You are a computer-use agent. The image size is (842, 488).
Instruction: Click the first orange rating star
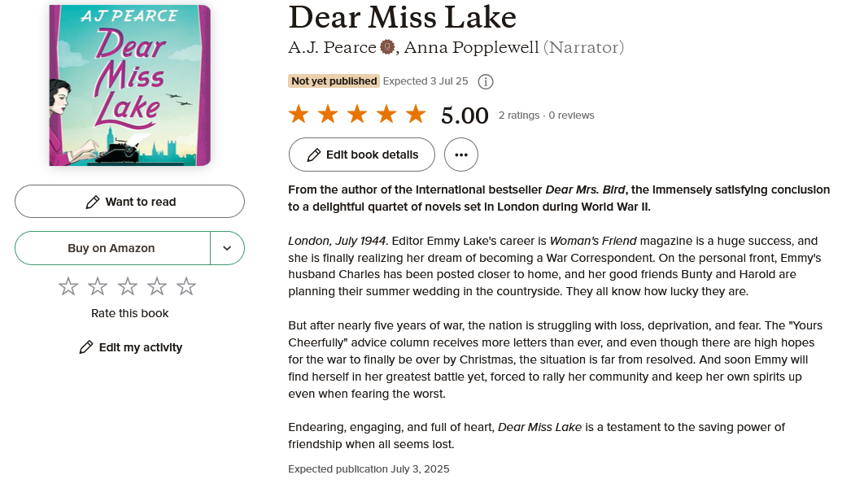(x=299, y=115)
